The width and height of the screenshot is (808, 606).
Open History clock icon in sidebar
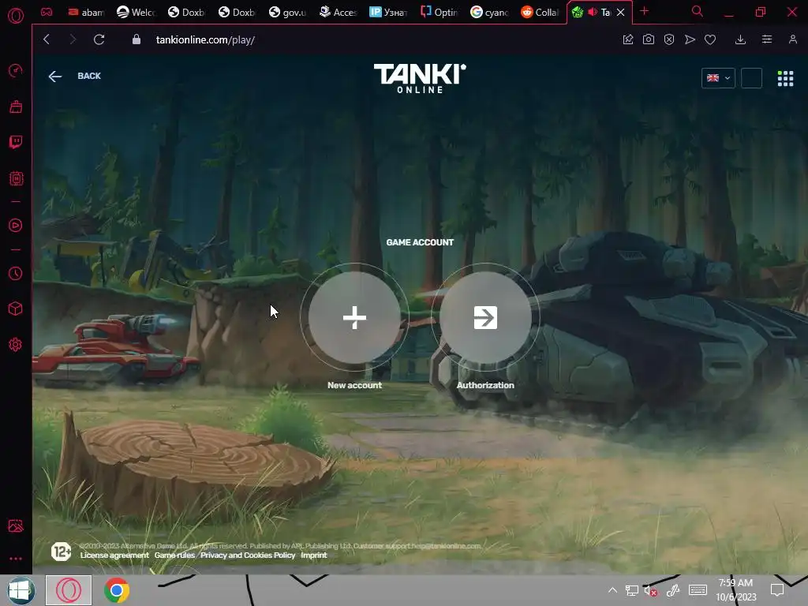[16, 273]
